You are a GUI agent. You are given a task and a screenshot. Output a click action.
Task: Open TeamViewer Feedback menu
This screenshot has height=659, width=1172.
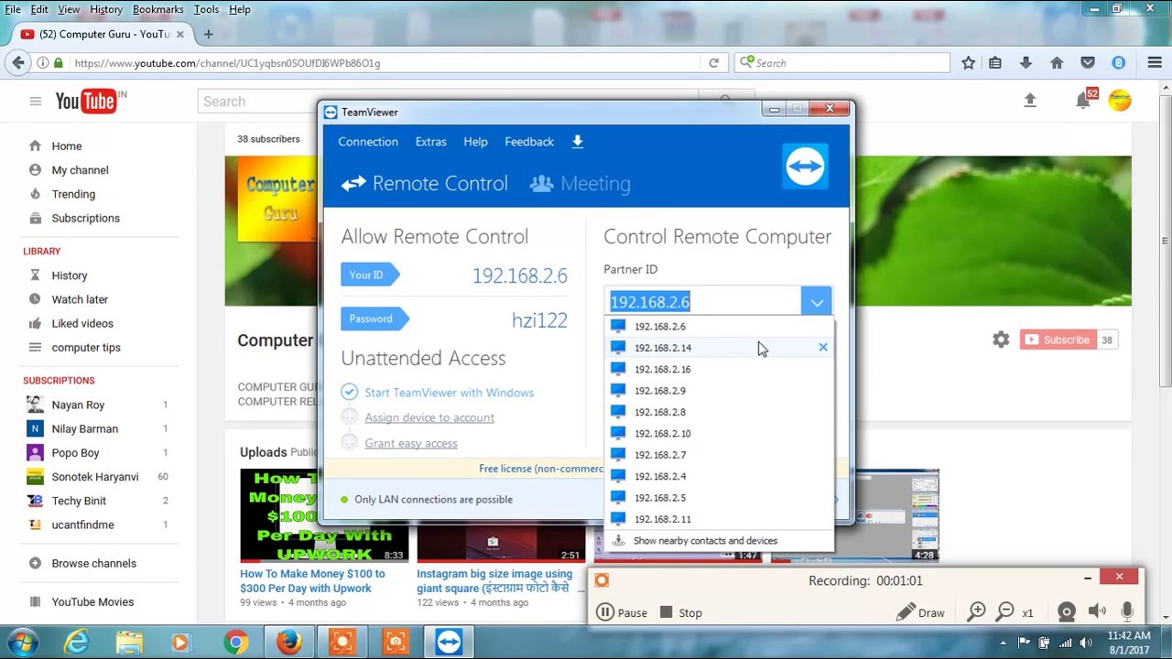tap(529, 142)
